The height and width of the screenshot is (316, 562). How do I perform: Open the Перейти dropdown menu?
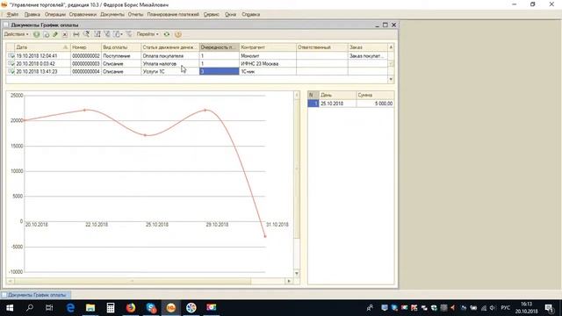point(148,34)
